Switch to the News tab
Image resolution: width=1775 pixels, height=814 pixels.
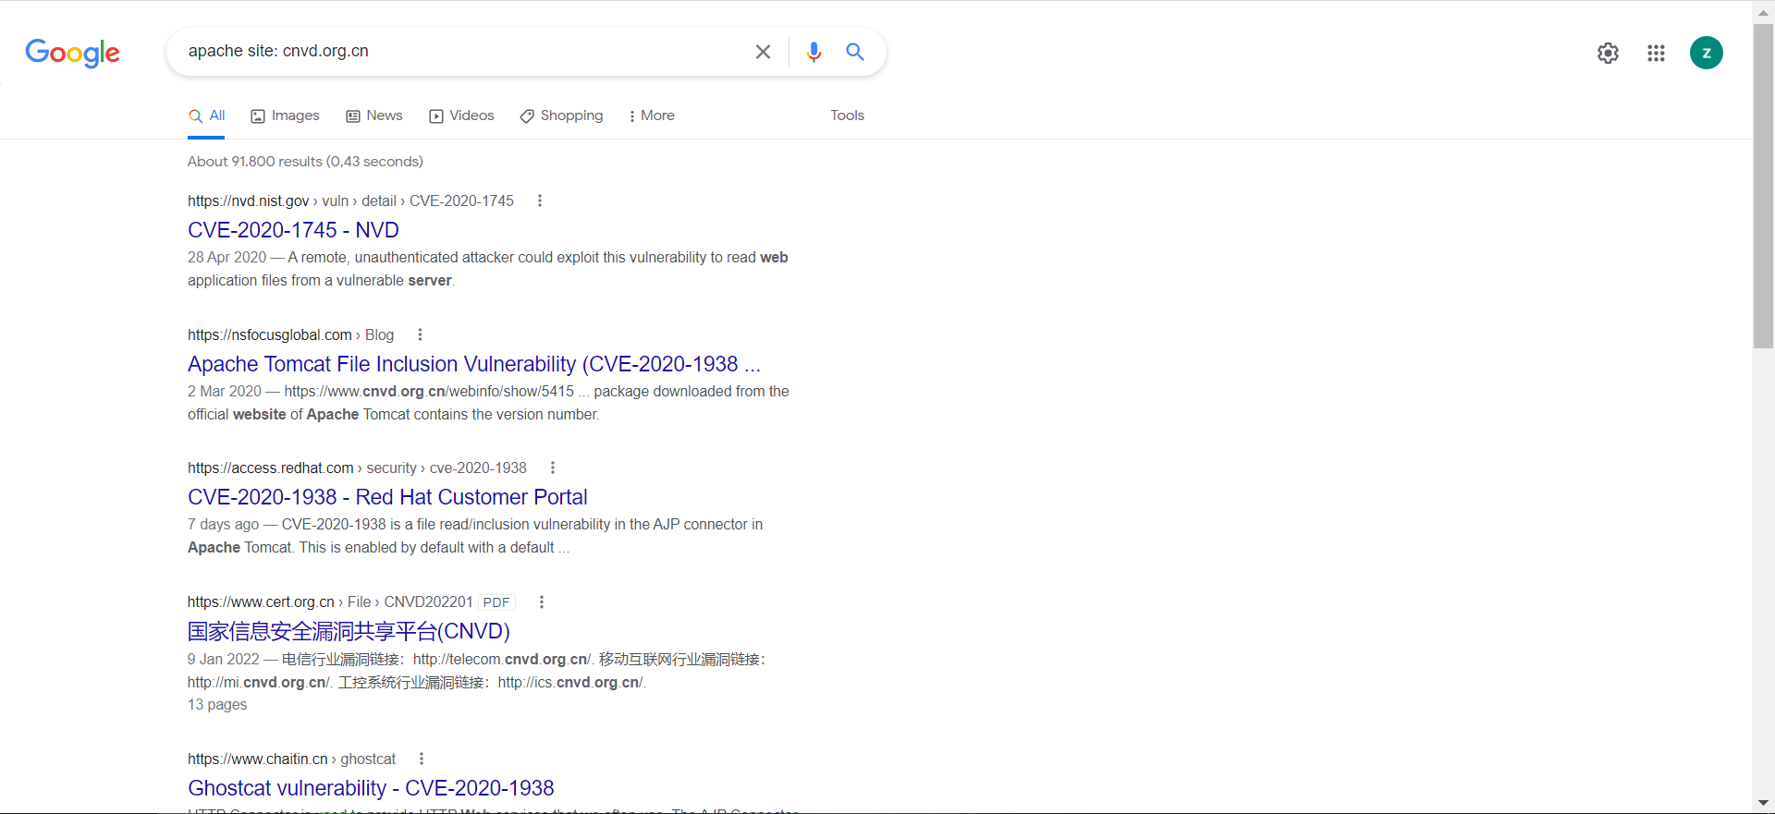pos(374,115)
